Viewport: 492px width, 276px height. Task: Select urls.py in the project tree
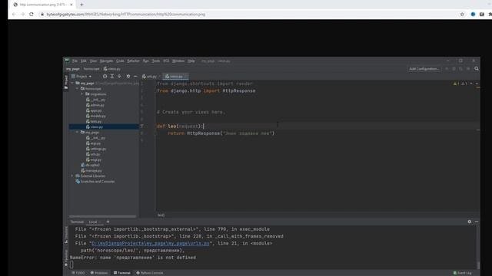(93, 154)
